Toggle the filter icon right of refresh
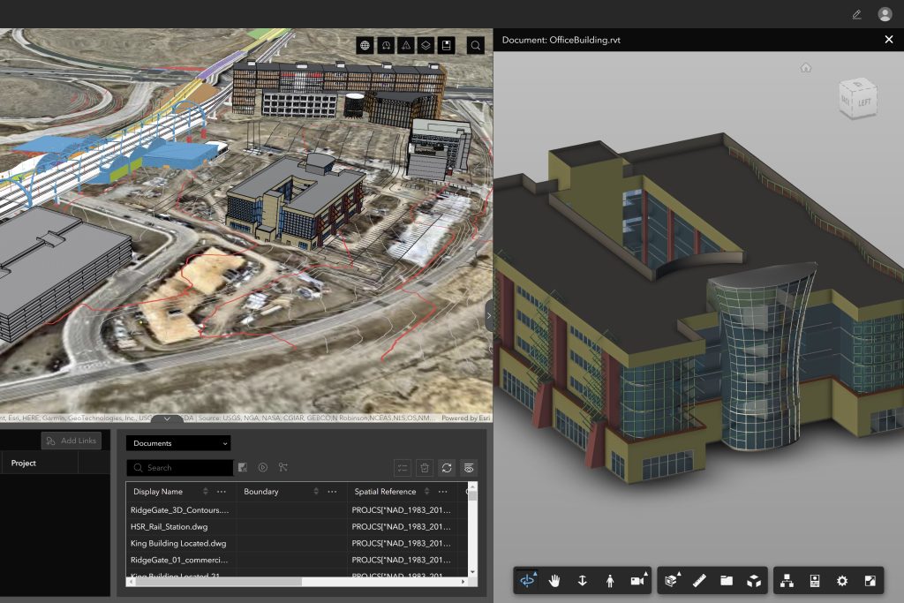Image resolution: width=904 pixels, height=603 pixels. [x=468, y=468]
